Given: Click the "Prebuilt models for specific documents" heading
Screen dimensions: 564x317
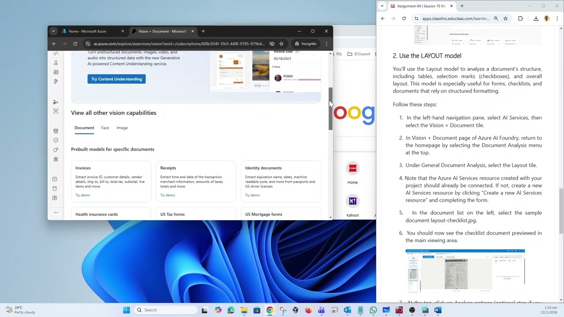Looking at the screenshot, I should click(112, 149).
